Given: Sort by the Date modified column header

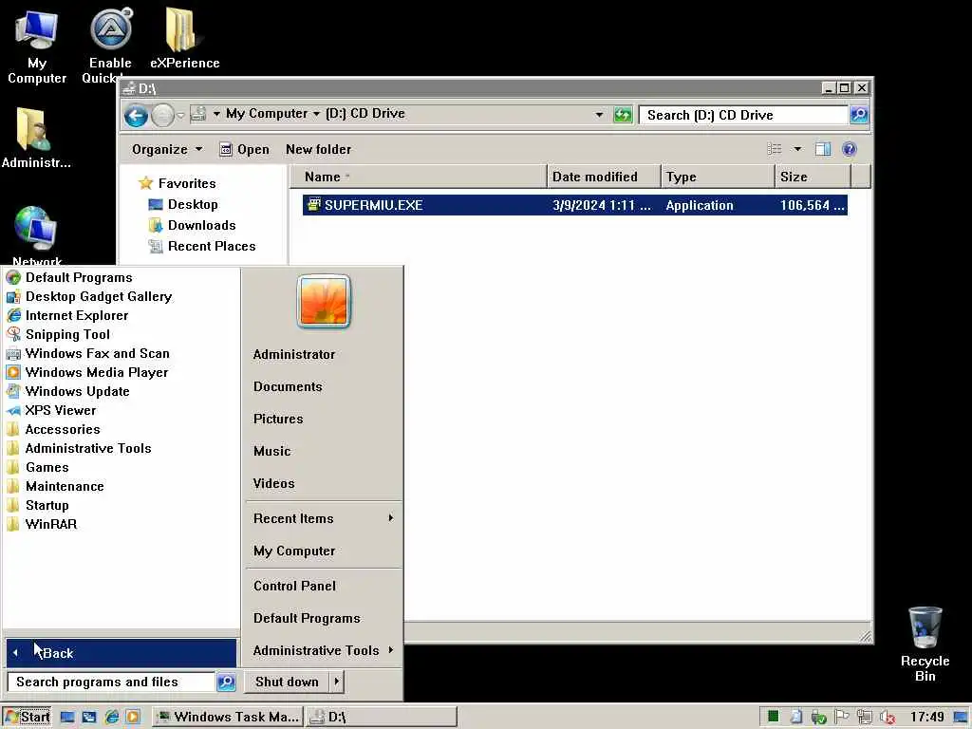Looking at the screenshot, I should point(604,177).
